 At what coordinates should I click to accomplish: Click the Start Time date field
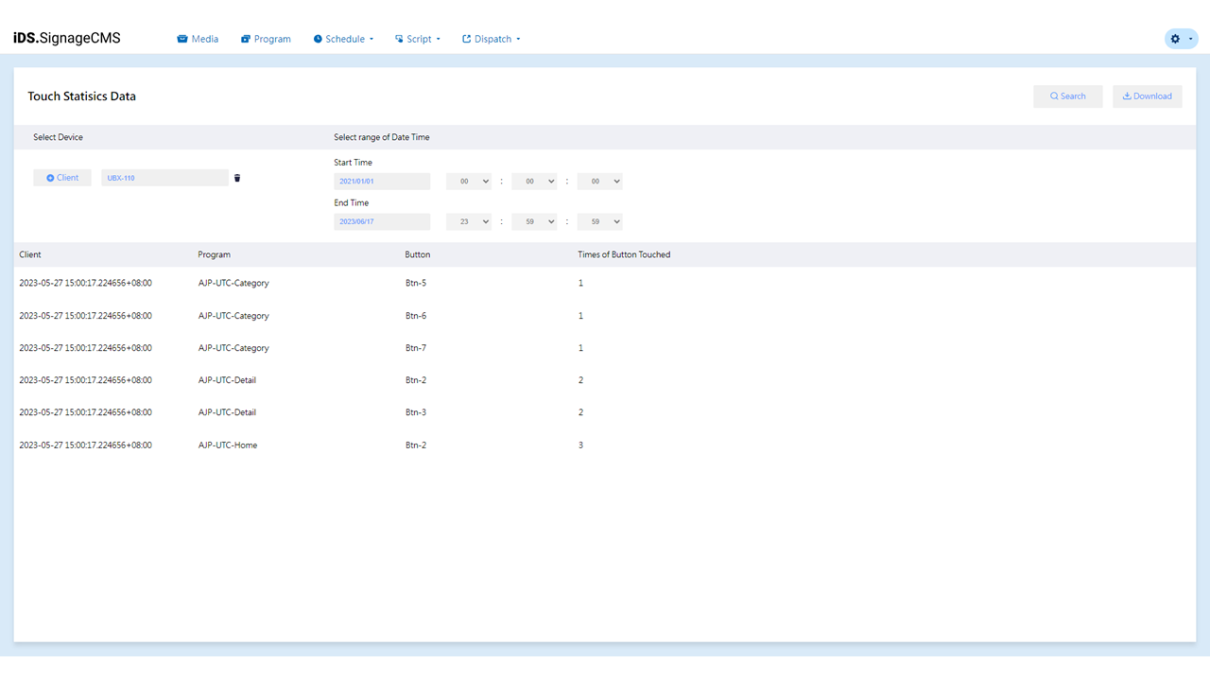click(x=382, y=182)
